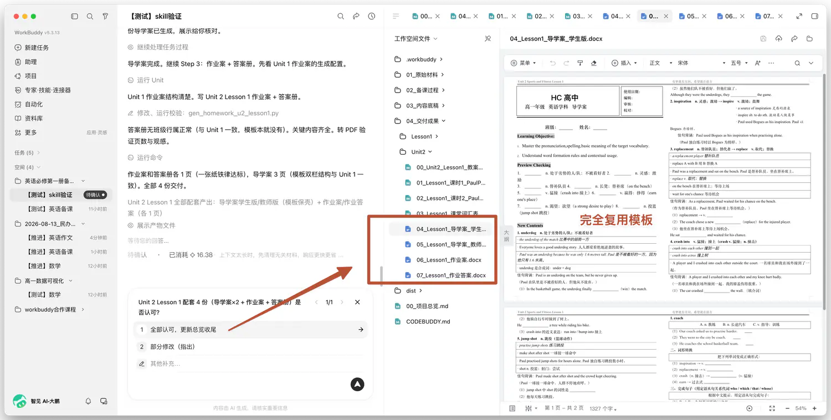831x420 pixels.
Task: Open the 正文 paragraph style dropdown
Action: point(661,63)
